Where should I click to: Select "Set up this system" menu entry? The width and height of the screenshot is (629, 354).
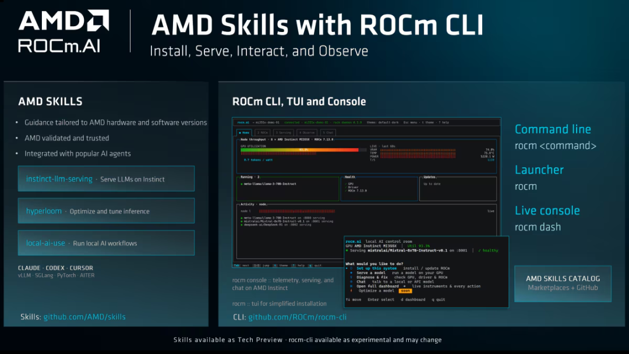pyautogui.click(x=376, y=268)
